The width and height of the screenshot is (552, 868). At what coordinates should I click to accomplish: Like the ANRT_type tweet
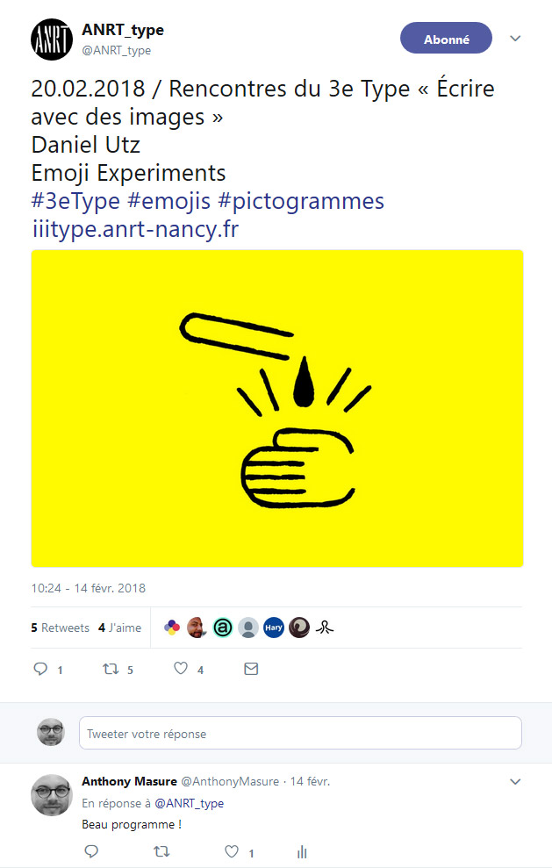click(x=181, y=669)
